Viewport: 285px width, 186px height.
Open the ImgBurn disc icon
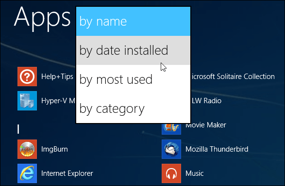27,149
